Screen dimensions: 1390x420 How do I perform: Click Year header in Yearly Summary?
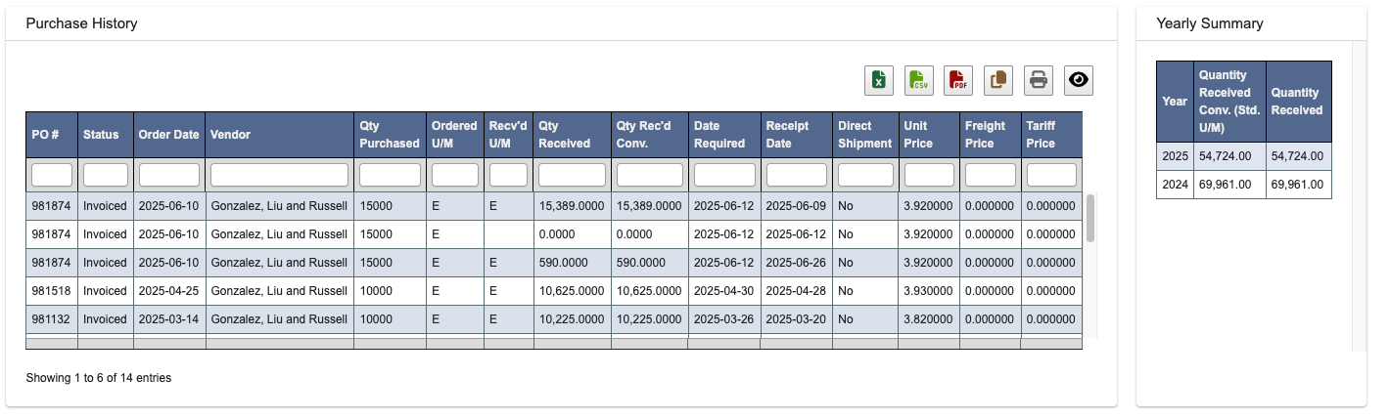(1175, 102)
